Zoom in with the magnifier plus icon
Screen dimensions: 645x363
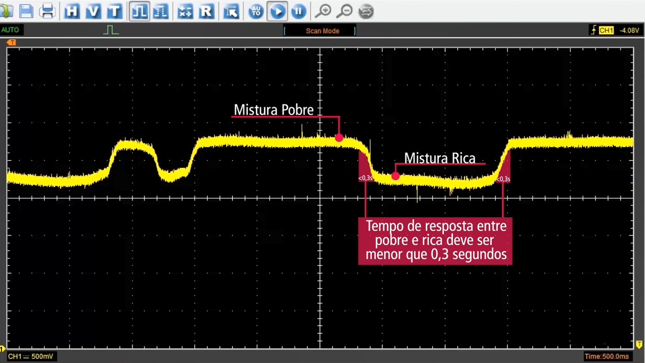point(323,11)
